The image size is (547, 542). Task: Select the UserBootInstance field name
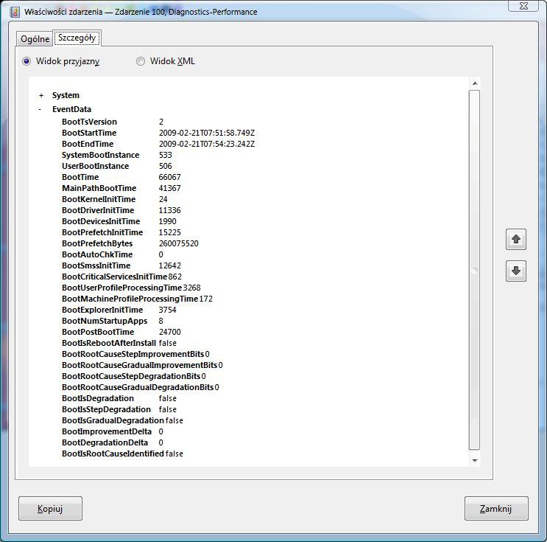pyautogui.click(x=95, y=167)
